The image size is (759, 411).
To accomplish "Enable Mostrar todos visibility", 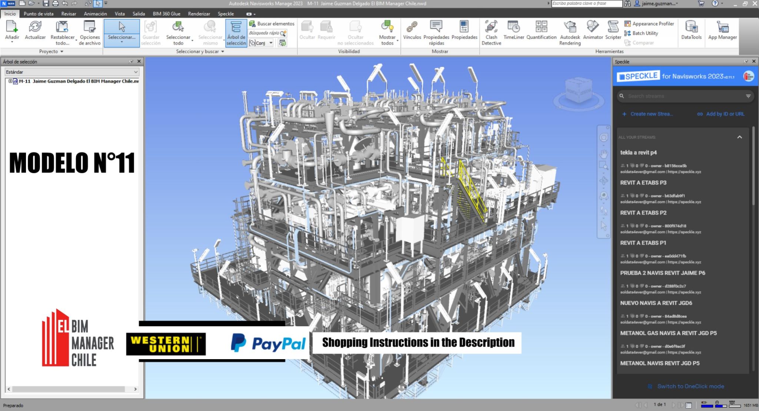I will click(x=388, y=31).
